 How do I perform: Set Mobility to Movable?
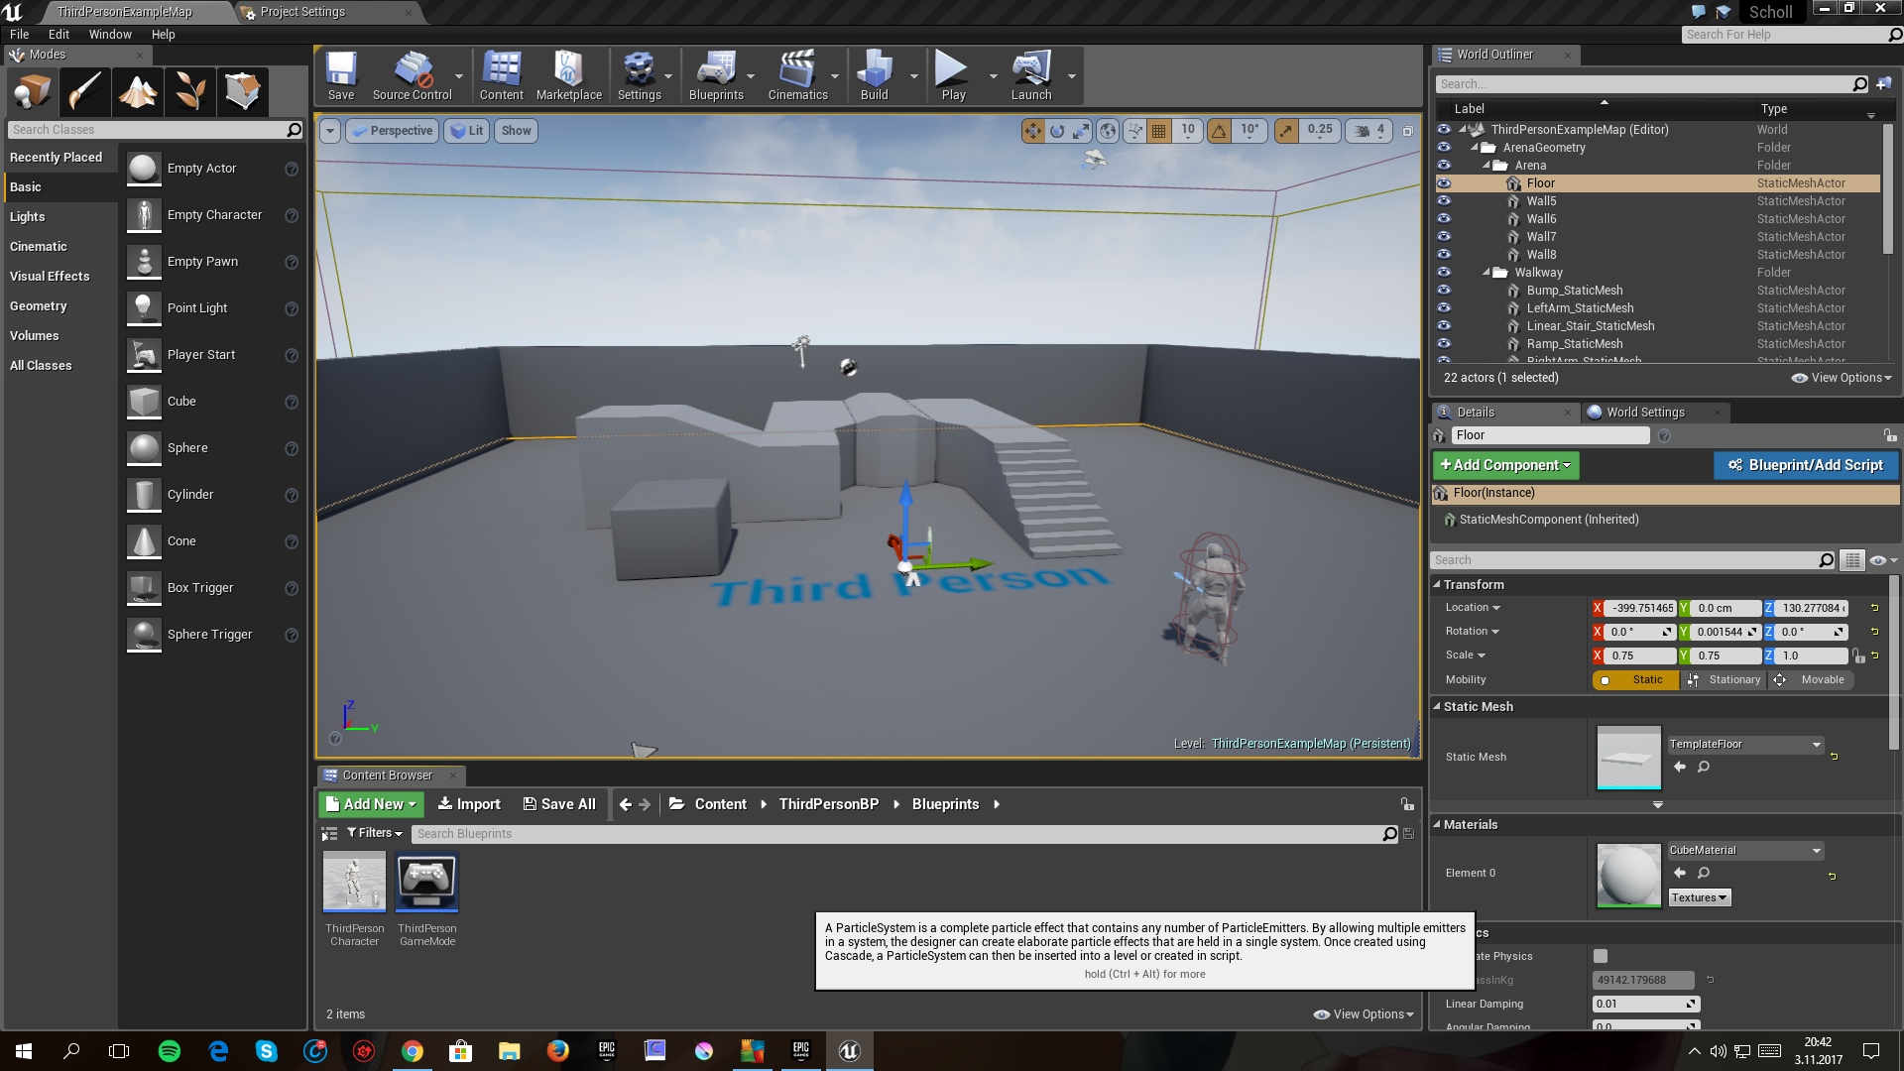[1813, 680]
